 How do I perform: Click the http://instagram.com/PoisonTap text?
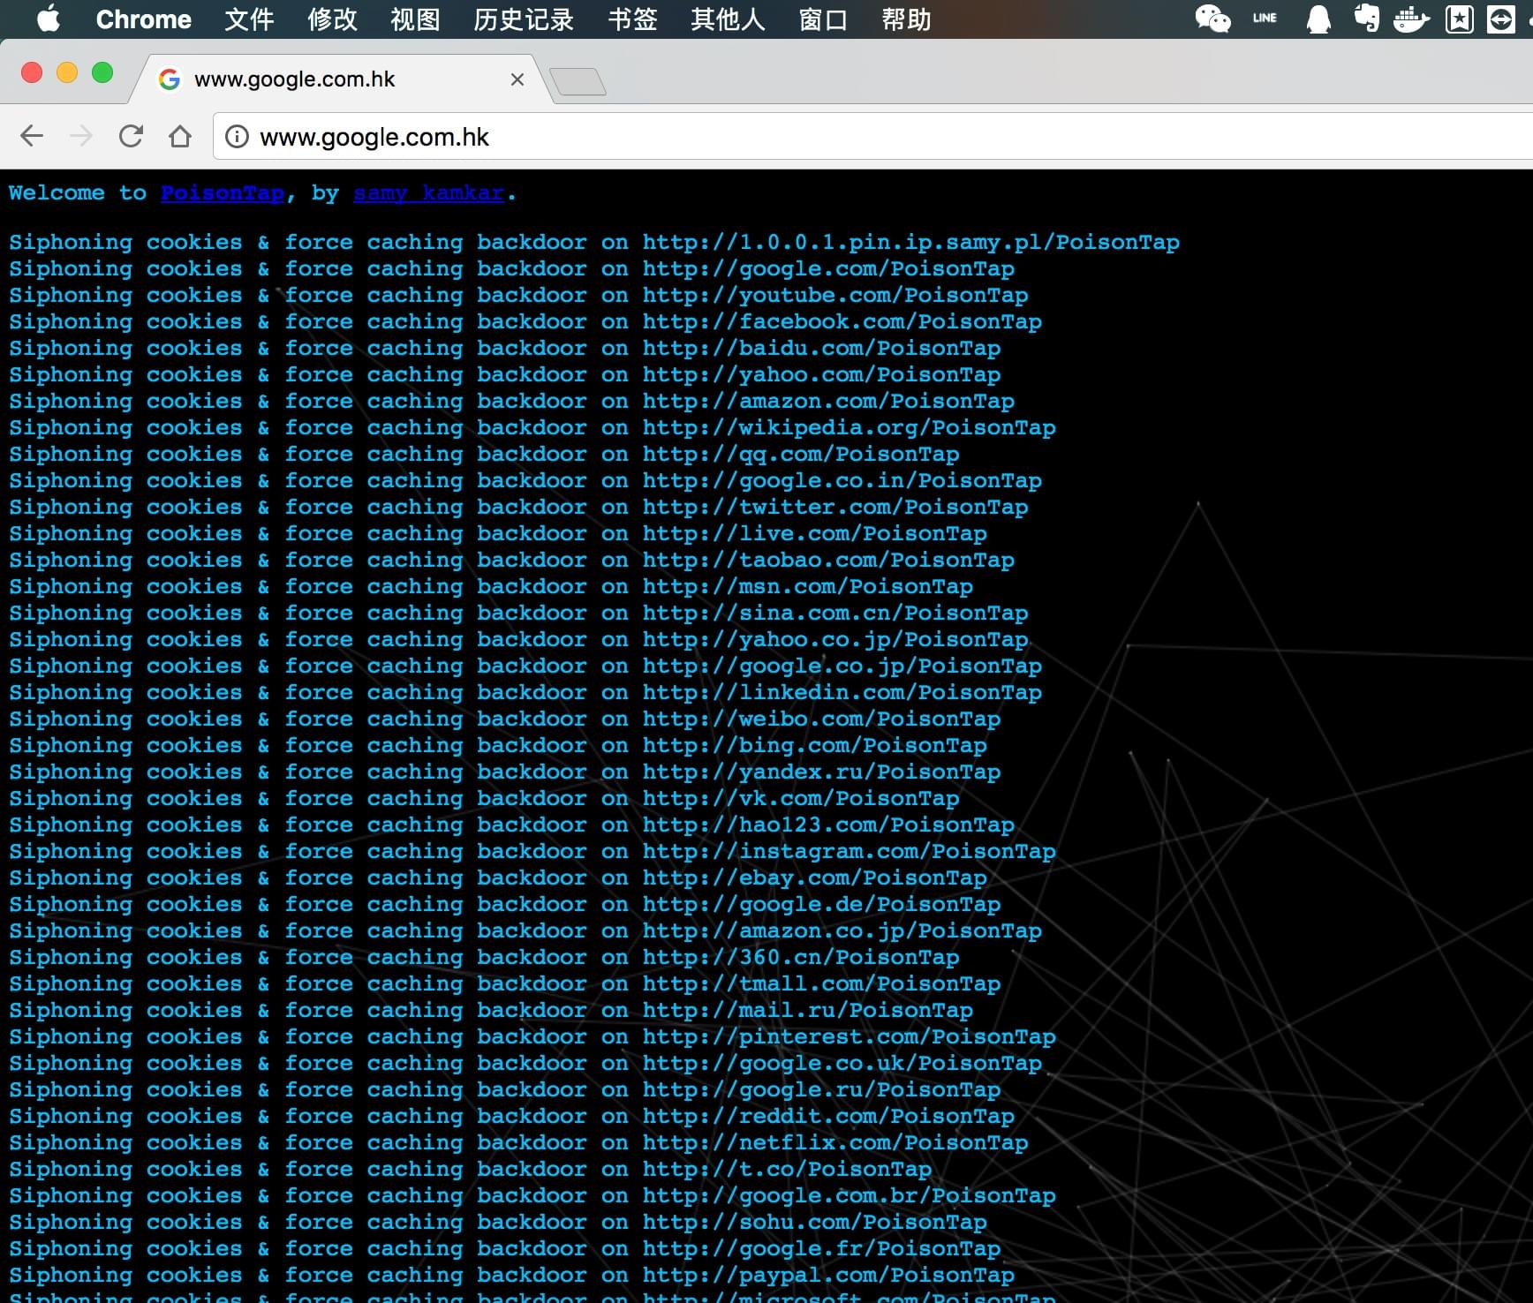(849, 851)
